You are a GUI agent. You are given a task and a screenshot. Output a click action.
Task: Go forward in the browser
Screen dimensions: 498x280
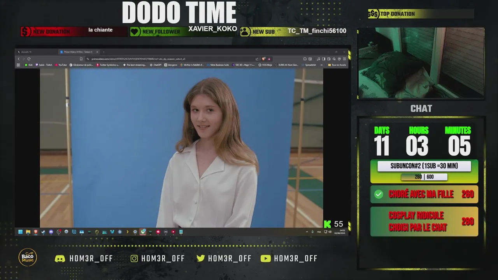click(24, 59)
